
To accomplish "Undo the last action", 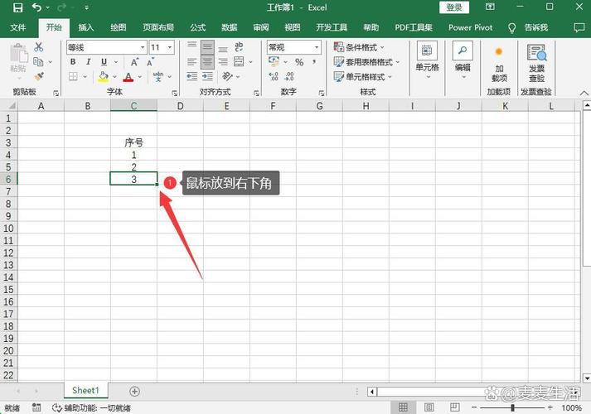I will click(x=36, y=7).
